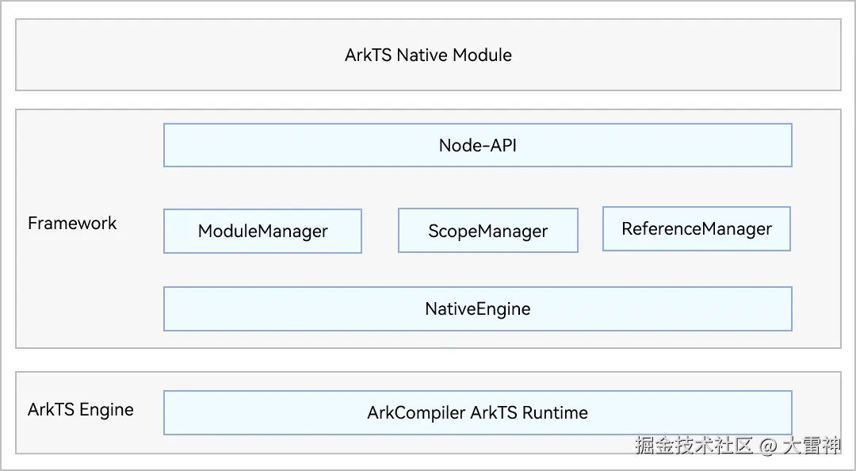Click the word Native in the top title

click(422, 56)
